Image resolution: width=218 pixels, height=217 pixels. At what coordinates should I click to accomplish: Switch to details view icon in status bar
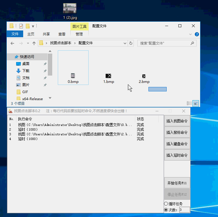(189, 103)
